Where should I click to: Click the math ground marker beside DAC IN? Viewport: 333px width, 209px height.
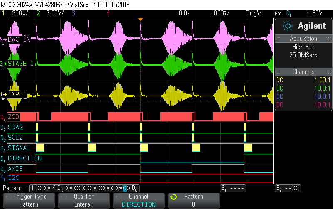3,41
